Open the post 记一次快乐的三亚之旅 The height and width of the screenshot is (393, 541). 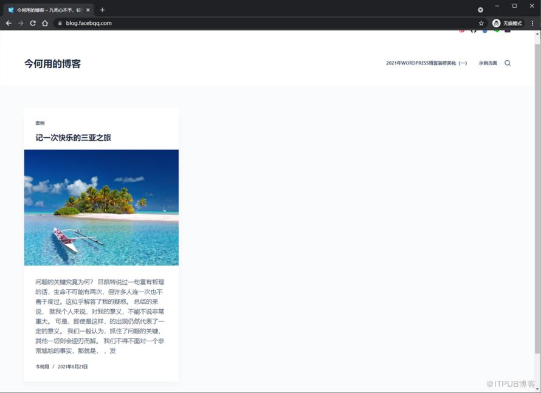click(x=73, y=137)
